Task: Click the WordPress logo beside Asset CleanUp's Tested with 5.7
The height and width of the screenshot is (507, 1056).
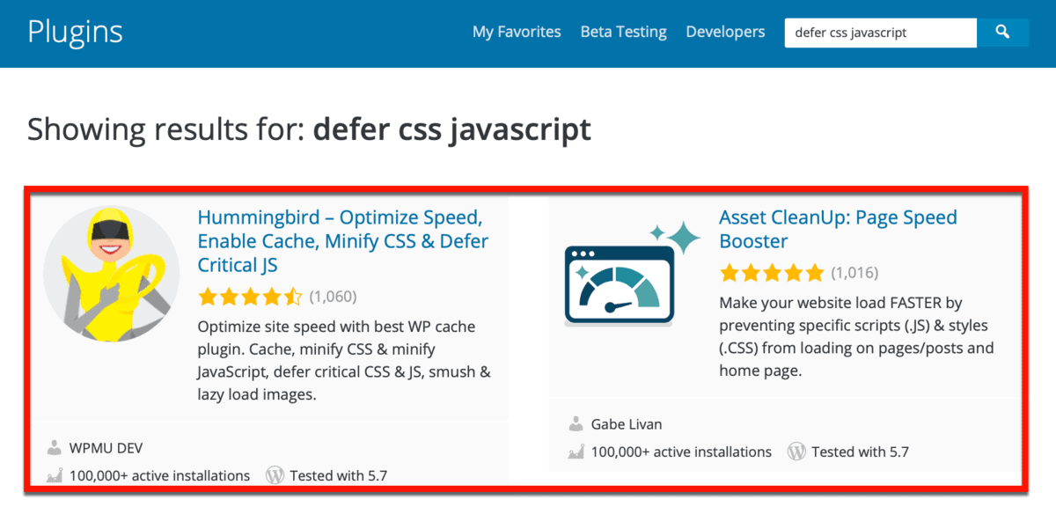Action: click(x=797, y=452)
